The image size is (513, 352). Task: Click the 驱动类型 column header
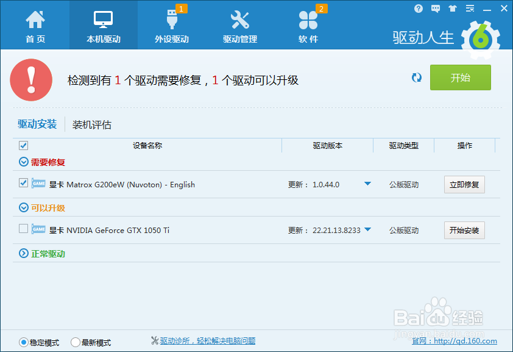[404, 145]
